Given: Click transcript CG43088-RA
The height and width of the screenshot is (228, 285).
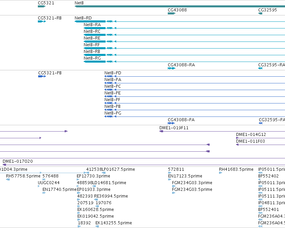Looking at the screenshot, I should [x=181, y=65].
